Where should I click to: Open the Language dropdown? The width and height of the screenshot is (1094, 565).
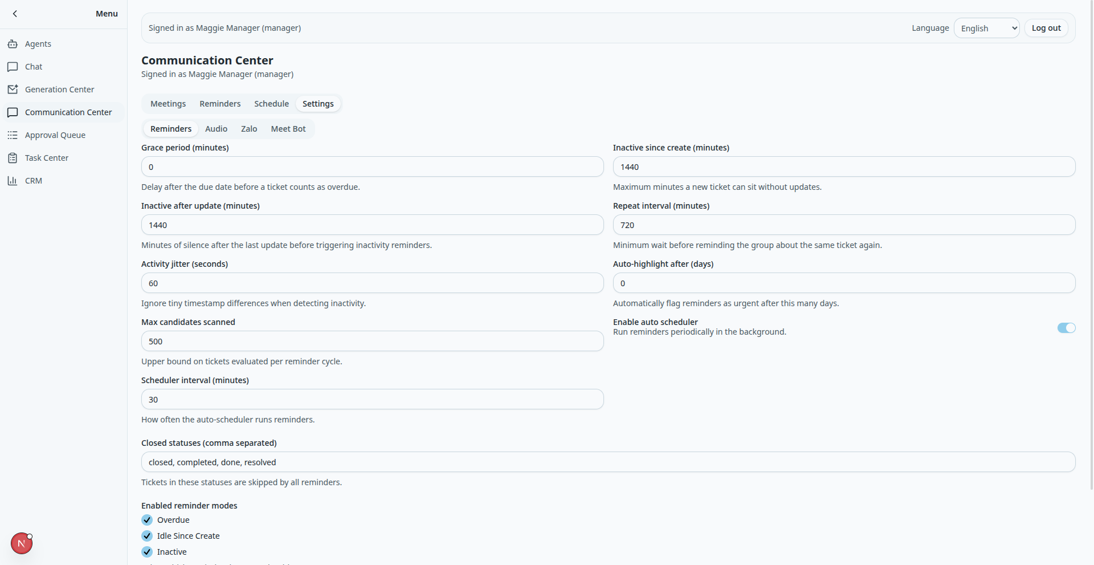(x=986, y=29)
